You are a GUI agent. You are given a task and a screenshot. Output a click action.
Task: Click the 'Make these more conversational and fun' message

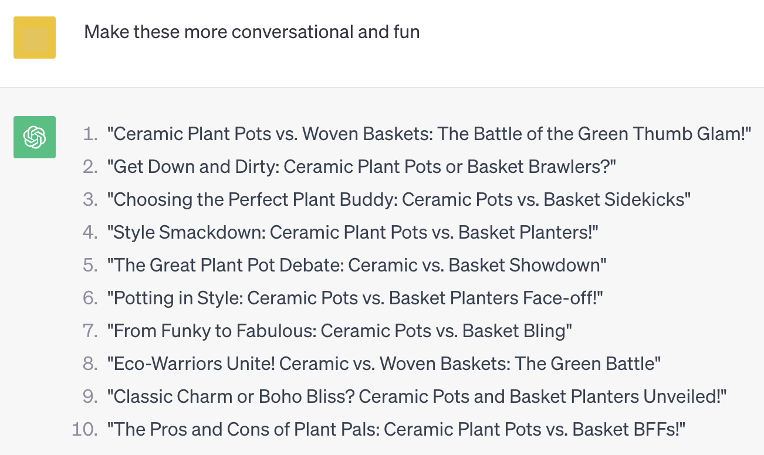pos(252,32)
